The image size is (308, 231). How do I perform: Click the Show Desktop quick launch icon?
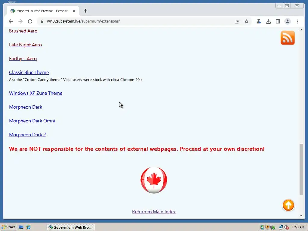21,227
